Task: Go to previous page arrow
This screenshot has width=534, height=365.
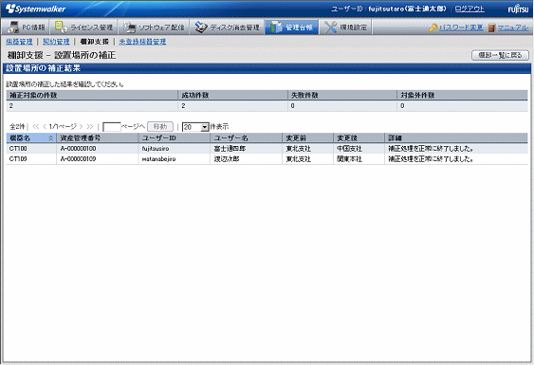Action: 45,127
